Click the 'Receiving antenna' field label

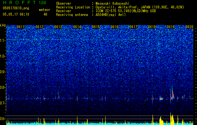tap(72, 15)
